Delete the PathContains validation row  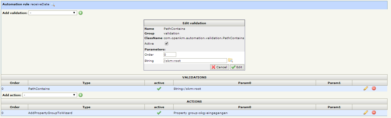pyautogui.click(x=374, y=89)
